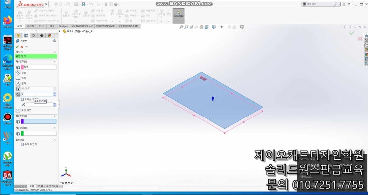Expand the 파트1 flyout tree arrow

60,31
